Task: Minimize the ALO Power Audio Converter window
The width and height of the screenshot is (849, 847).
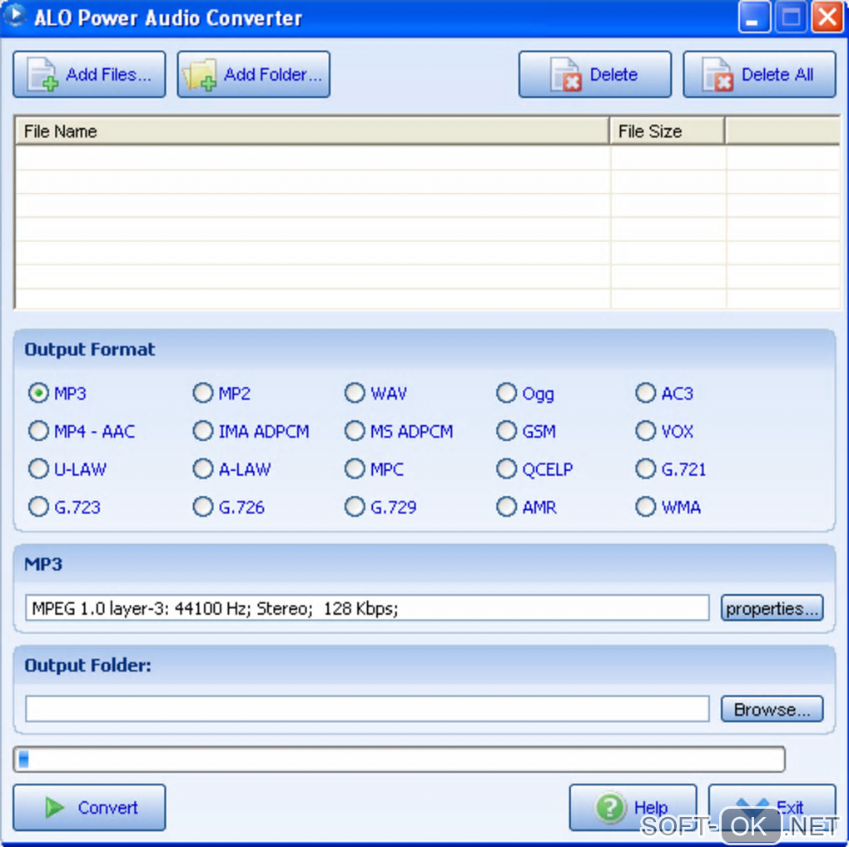Action: pos(754,17)
